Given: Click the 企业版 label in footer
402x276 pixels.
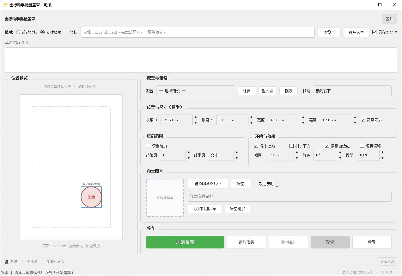Looking at the screenshot, I should click(32, 262).
